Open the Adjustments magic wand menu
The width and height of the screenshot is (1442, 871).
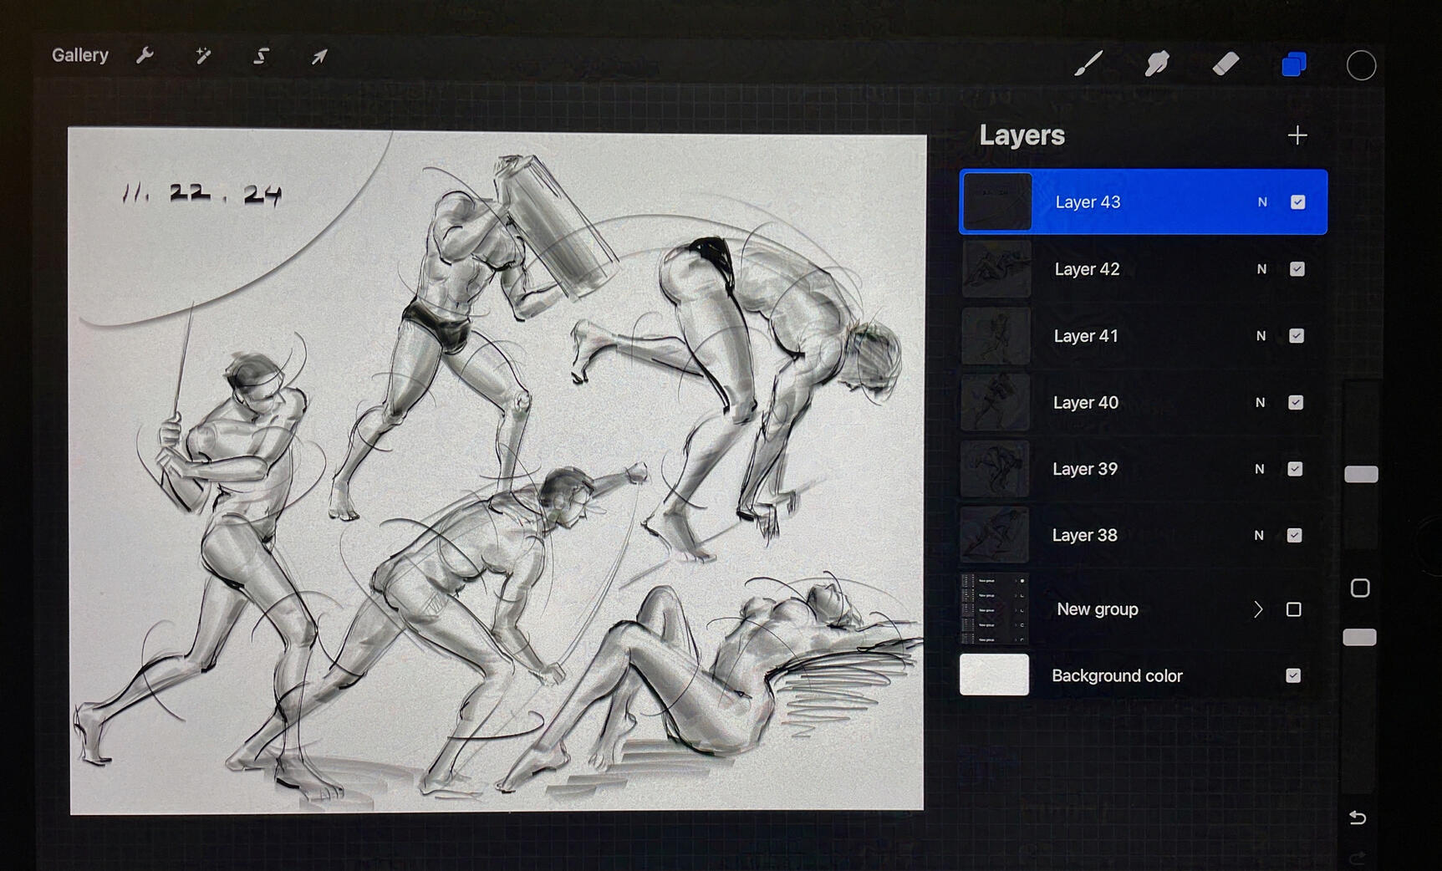pos(203,56)
